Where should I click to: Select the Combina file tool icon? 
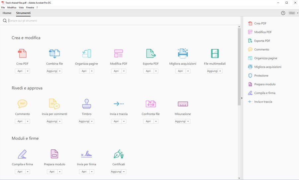54,54
